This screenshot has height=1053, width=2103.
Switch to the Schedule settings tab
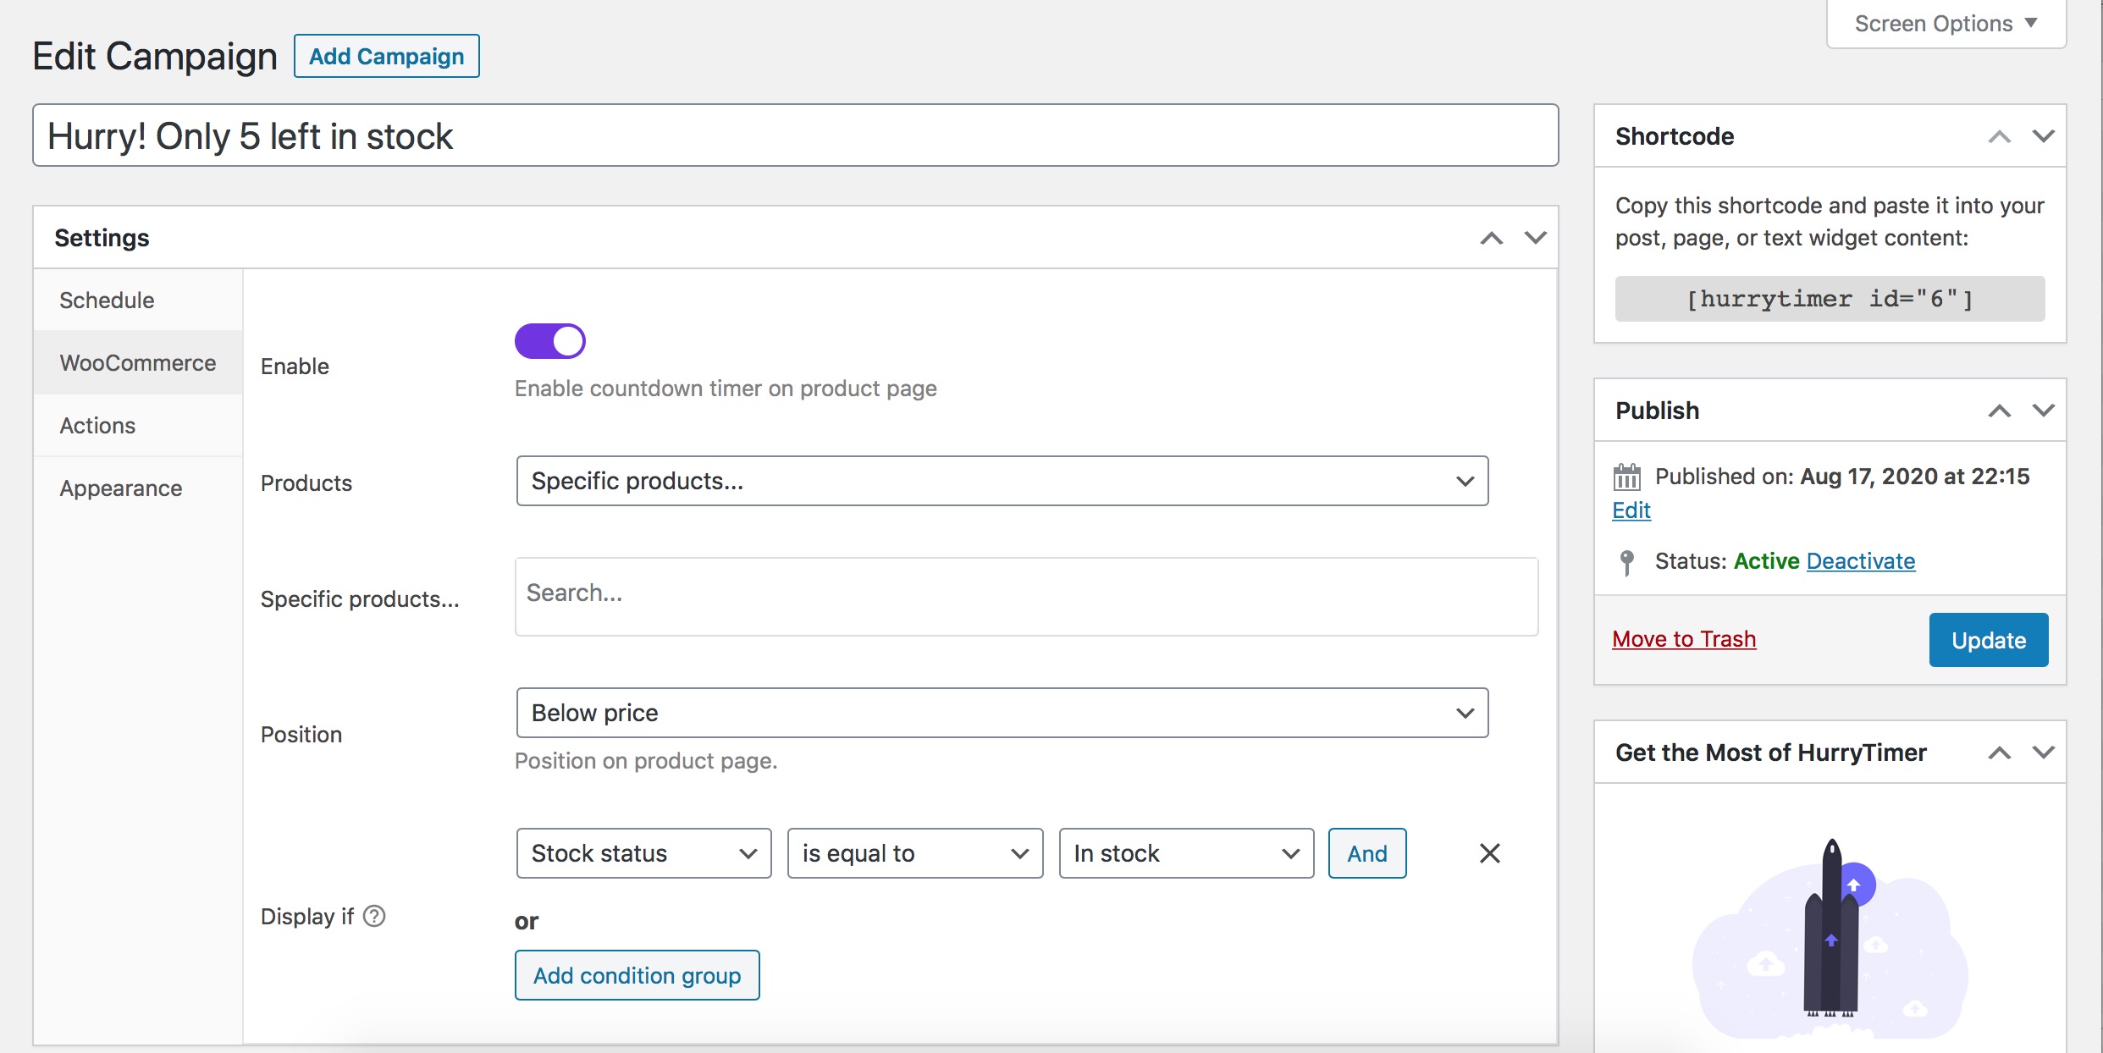pos(106,300)
